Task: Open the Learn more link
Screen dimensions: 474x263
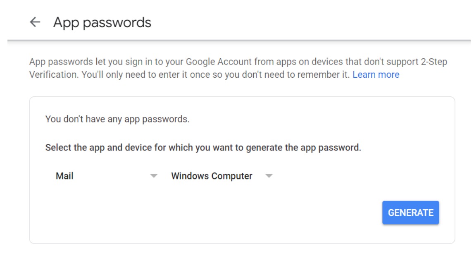Action: point(376,74)
